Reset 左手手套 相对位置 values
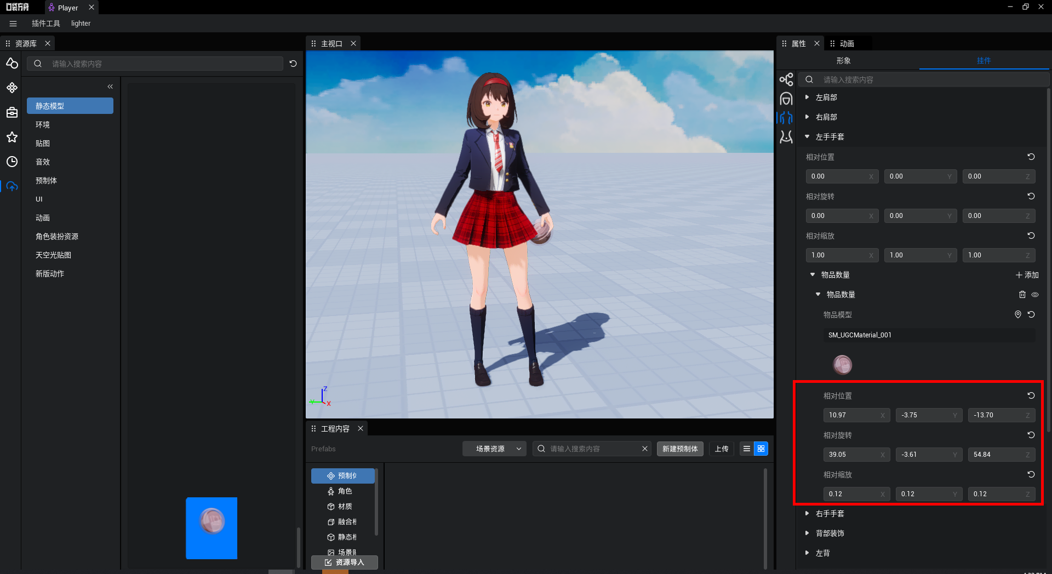This screenshot has width=1052, height=574. pyautogui.click(x=1031, y=157)
